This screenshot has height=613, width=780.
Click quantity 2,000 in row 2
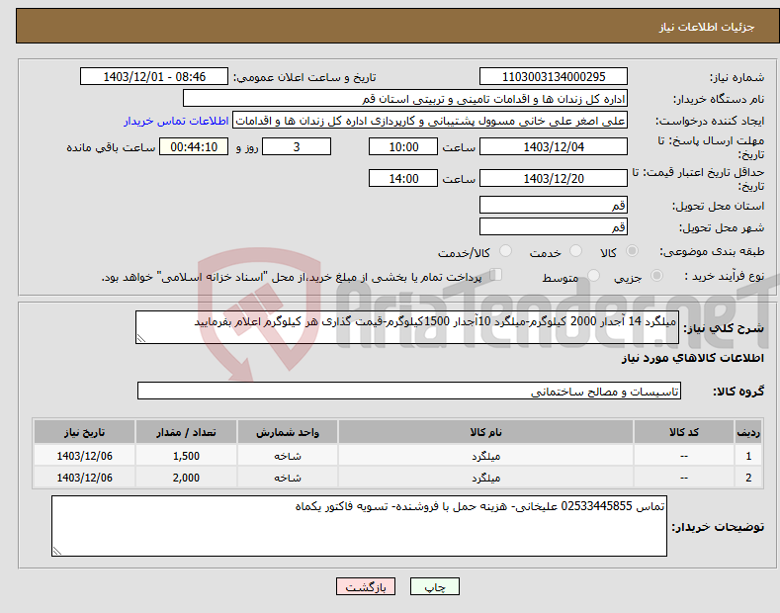[x=186, y=478]
